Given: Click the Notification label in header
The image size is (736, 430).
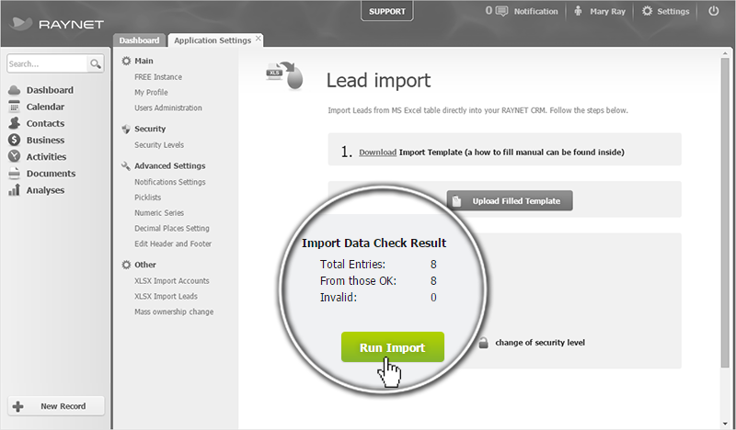Looking at the screenshot, I should pos(535,11).
